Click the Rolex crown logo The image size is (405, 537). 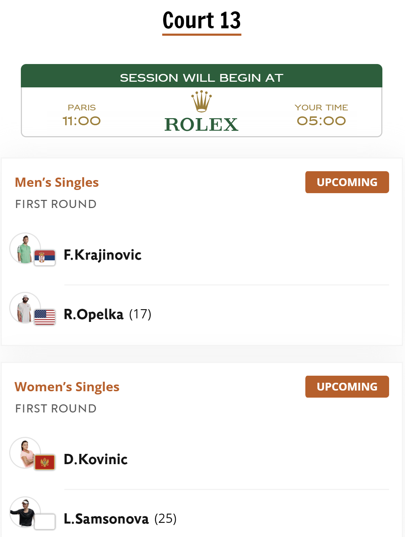tap(201, 101)
